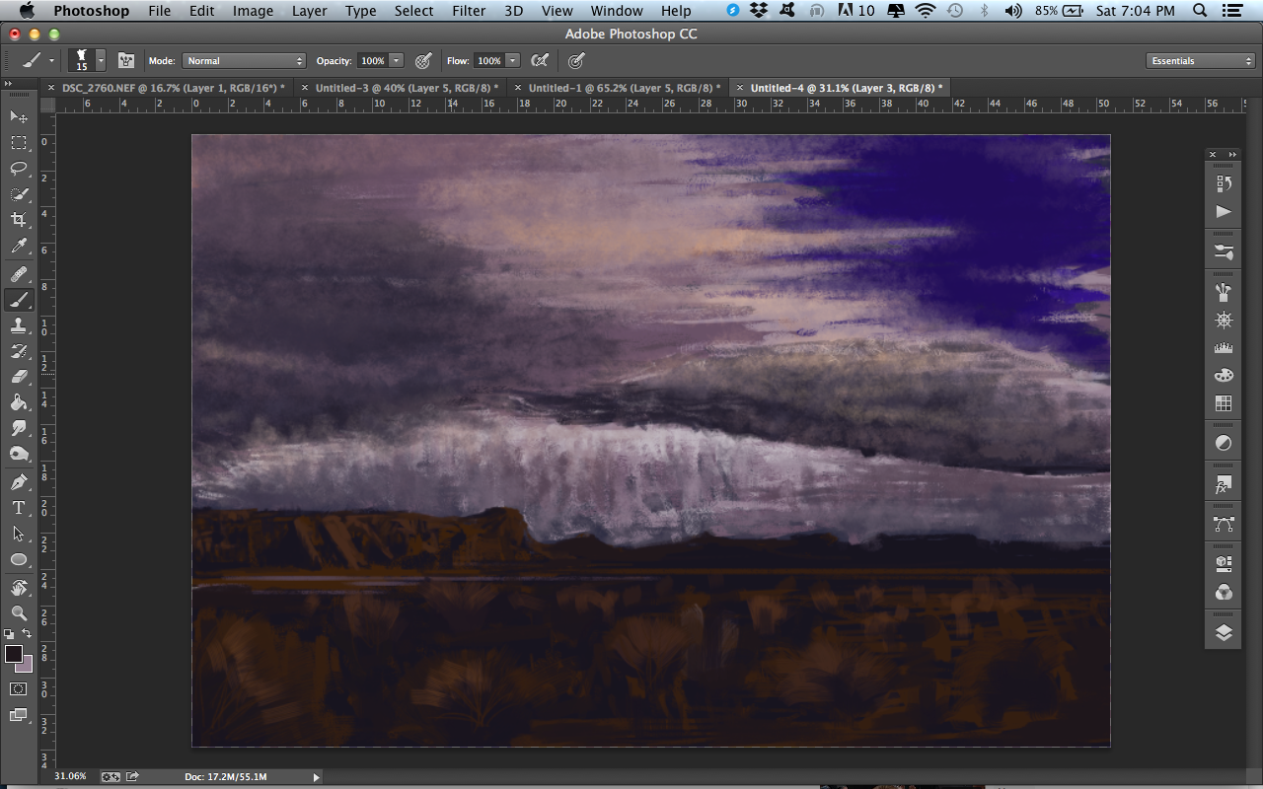The width and height of the screenshot is (1263, 789).
Task: Select the Path Selection tool
Action: click(x=19, y=534)
